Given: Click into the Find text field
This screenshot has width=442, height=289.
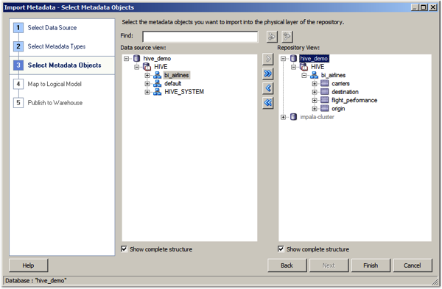Looking at the screenshot, I should tap(200, 37).
